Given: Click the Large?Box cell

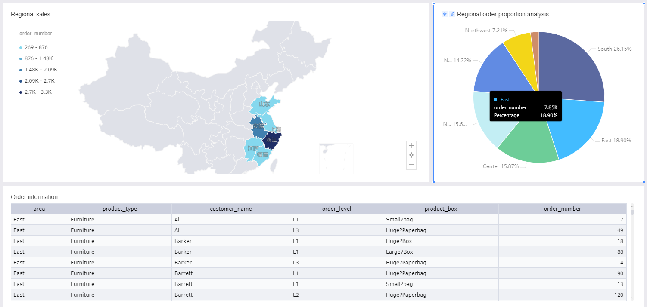Looking at the screenshot, I should (441, 252).
